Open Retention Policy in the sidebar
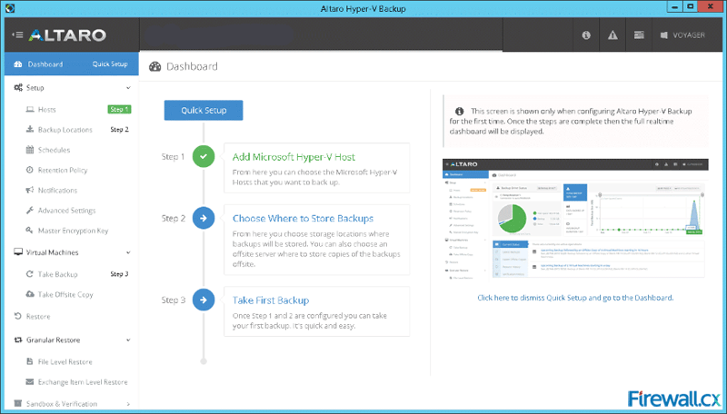Image resolution: width=727 pixels, height=414 pixels. 63,171
